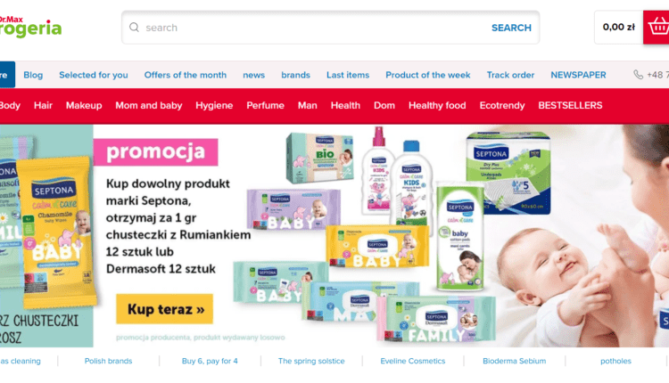Click the blue SEARCH button
The image size is (669, 383).
pyautogui.click(x=511, y=28)
